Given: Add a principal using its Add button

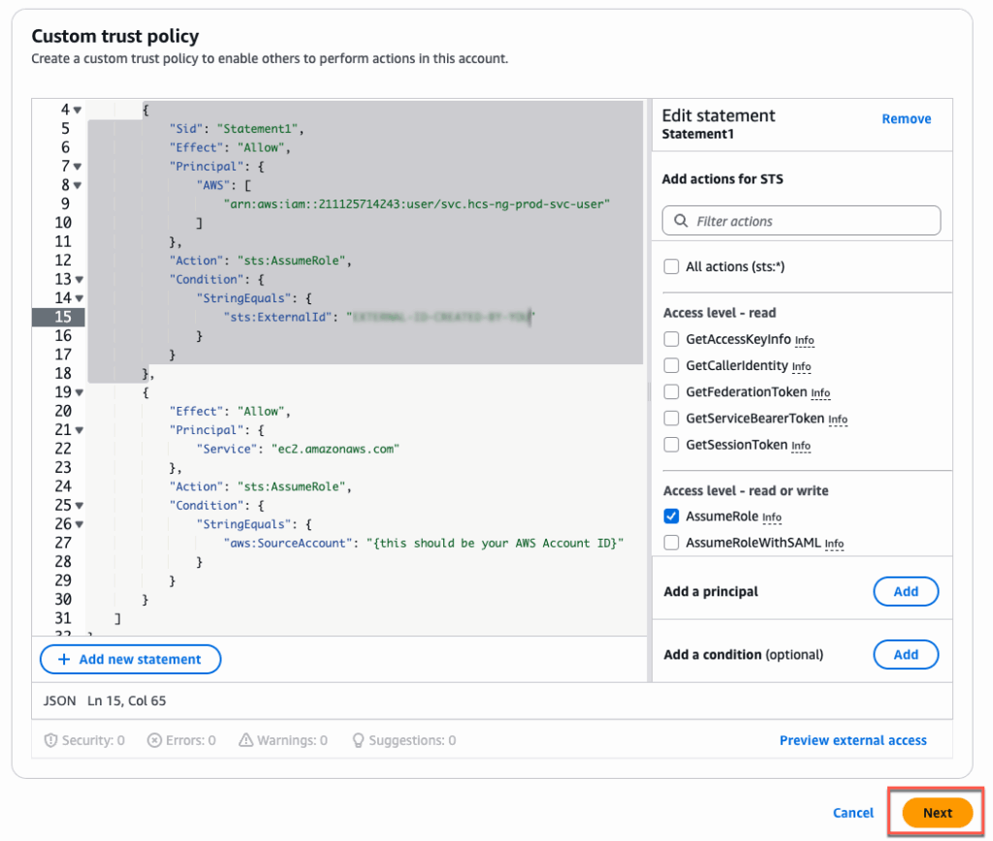Looking at the screenshot, I should click(906, 591).
